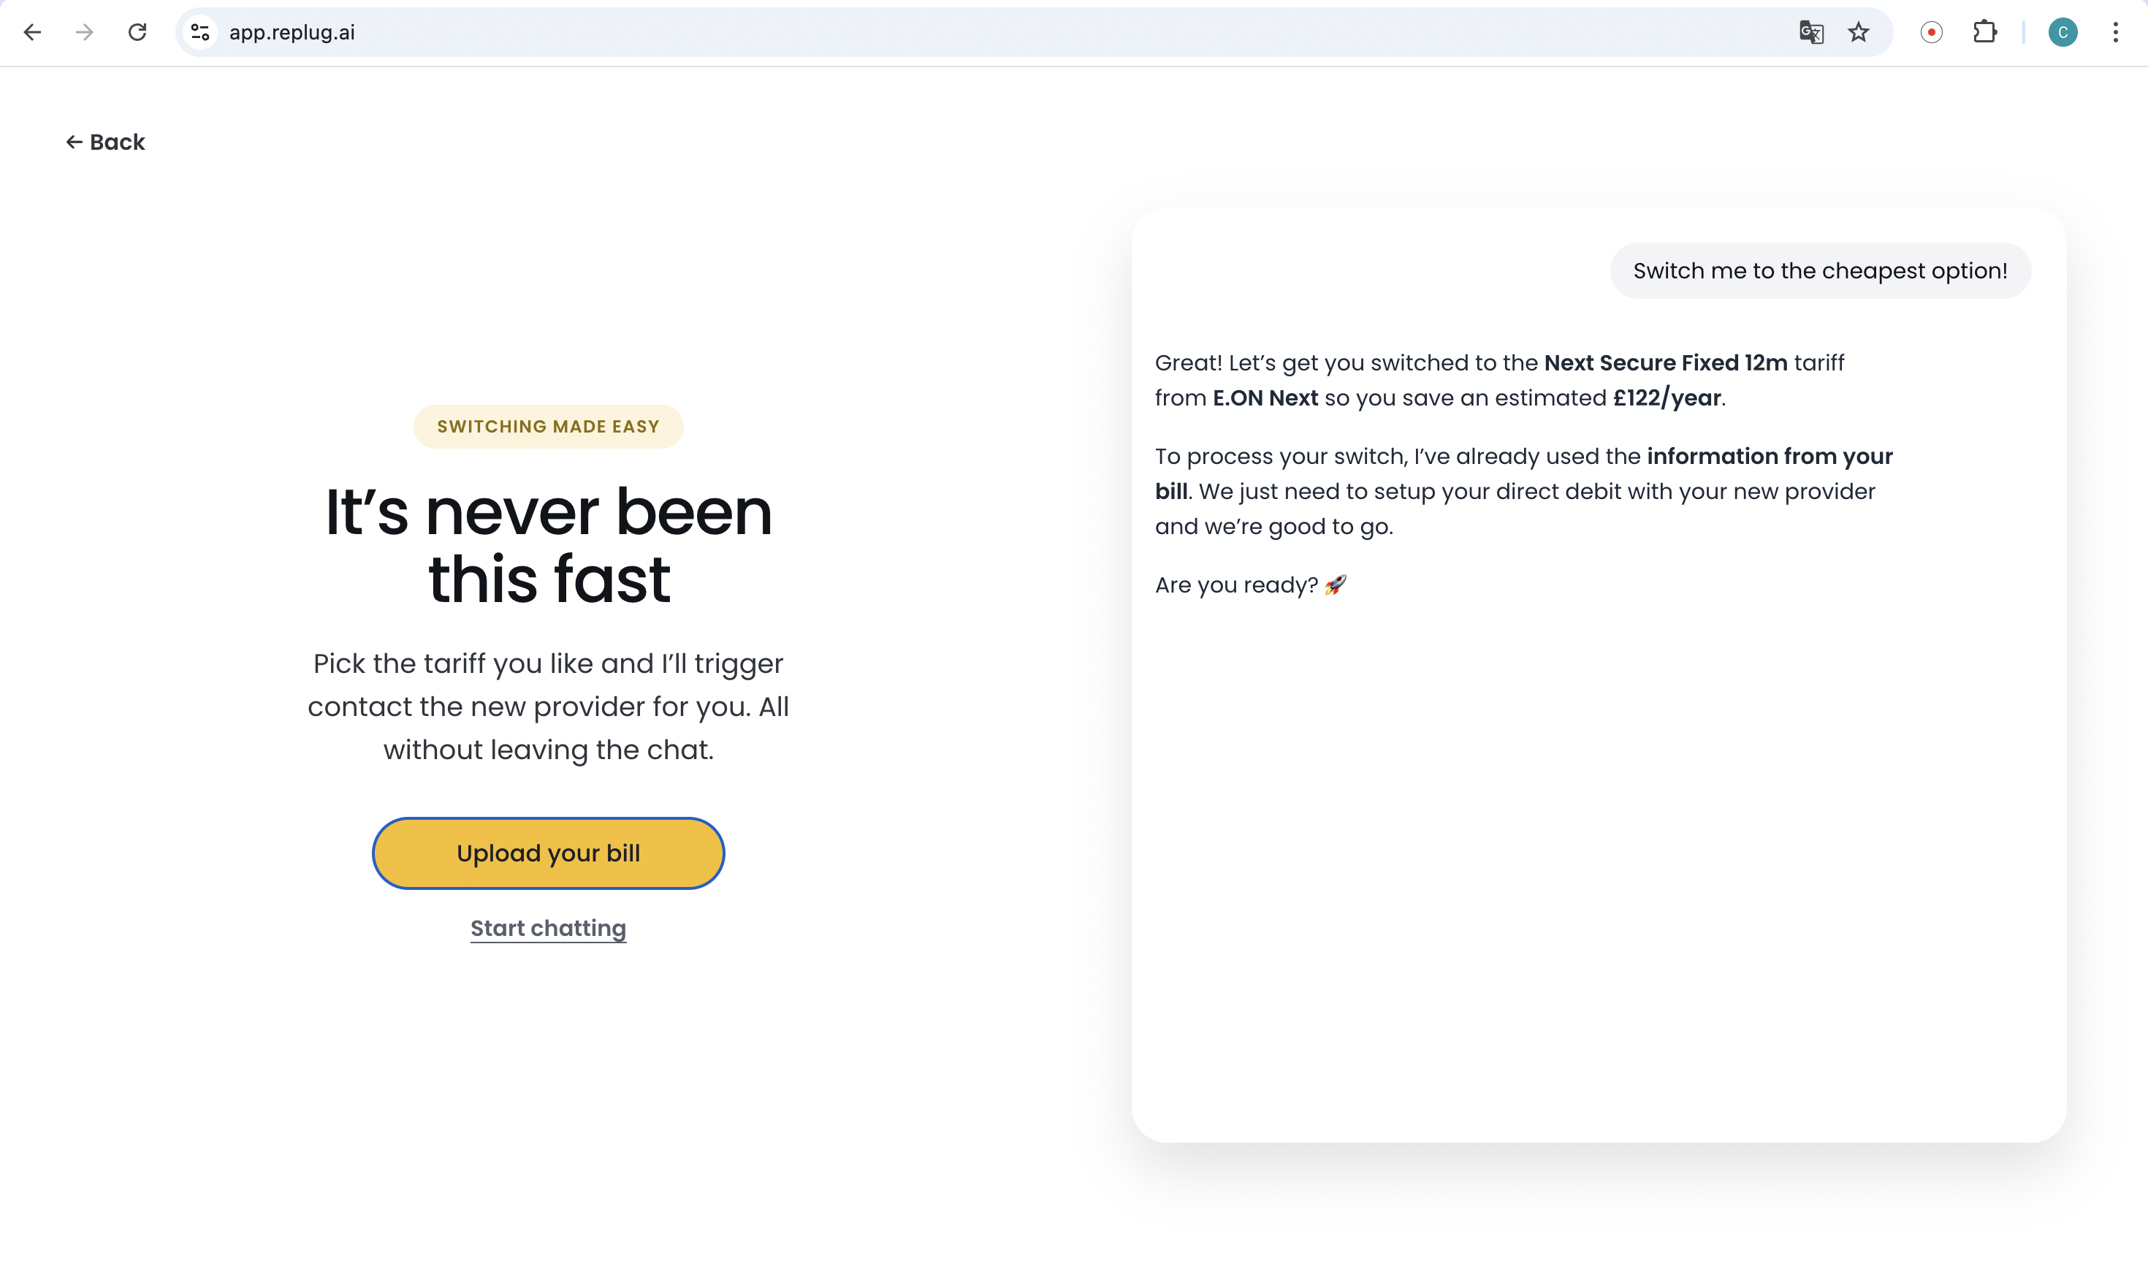Select the SWITCHING MADE EASY badge
The height and width of the screenshot is (1283, 2148).
548,425
